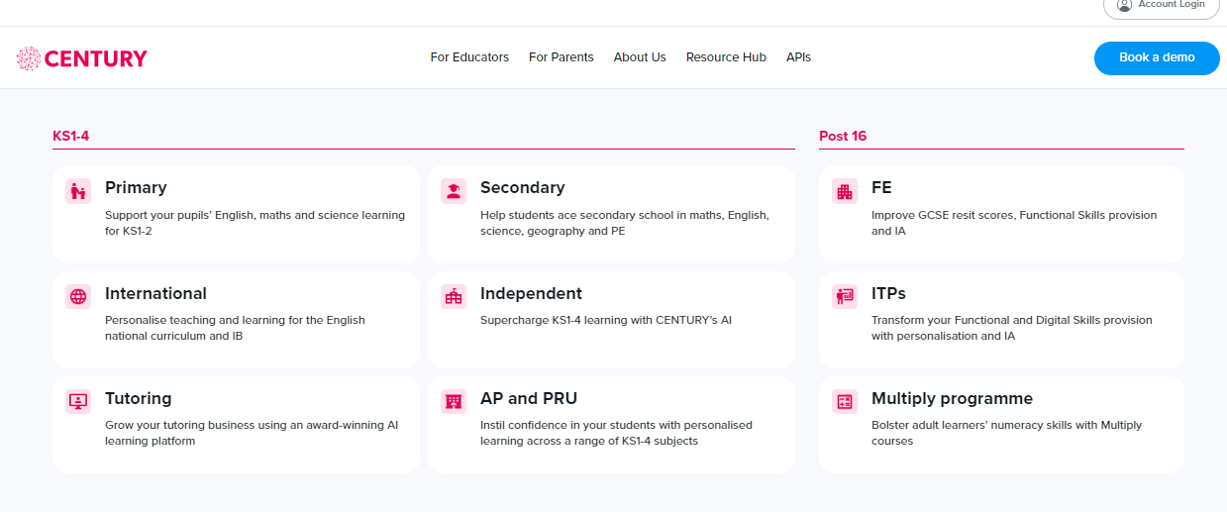Click the Multiply programme calculator icon

tap(845, 401)
